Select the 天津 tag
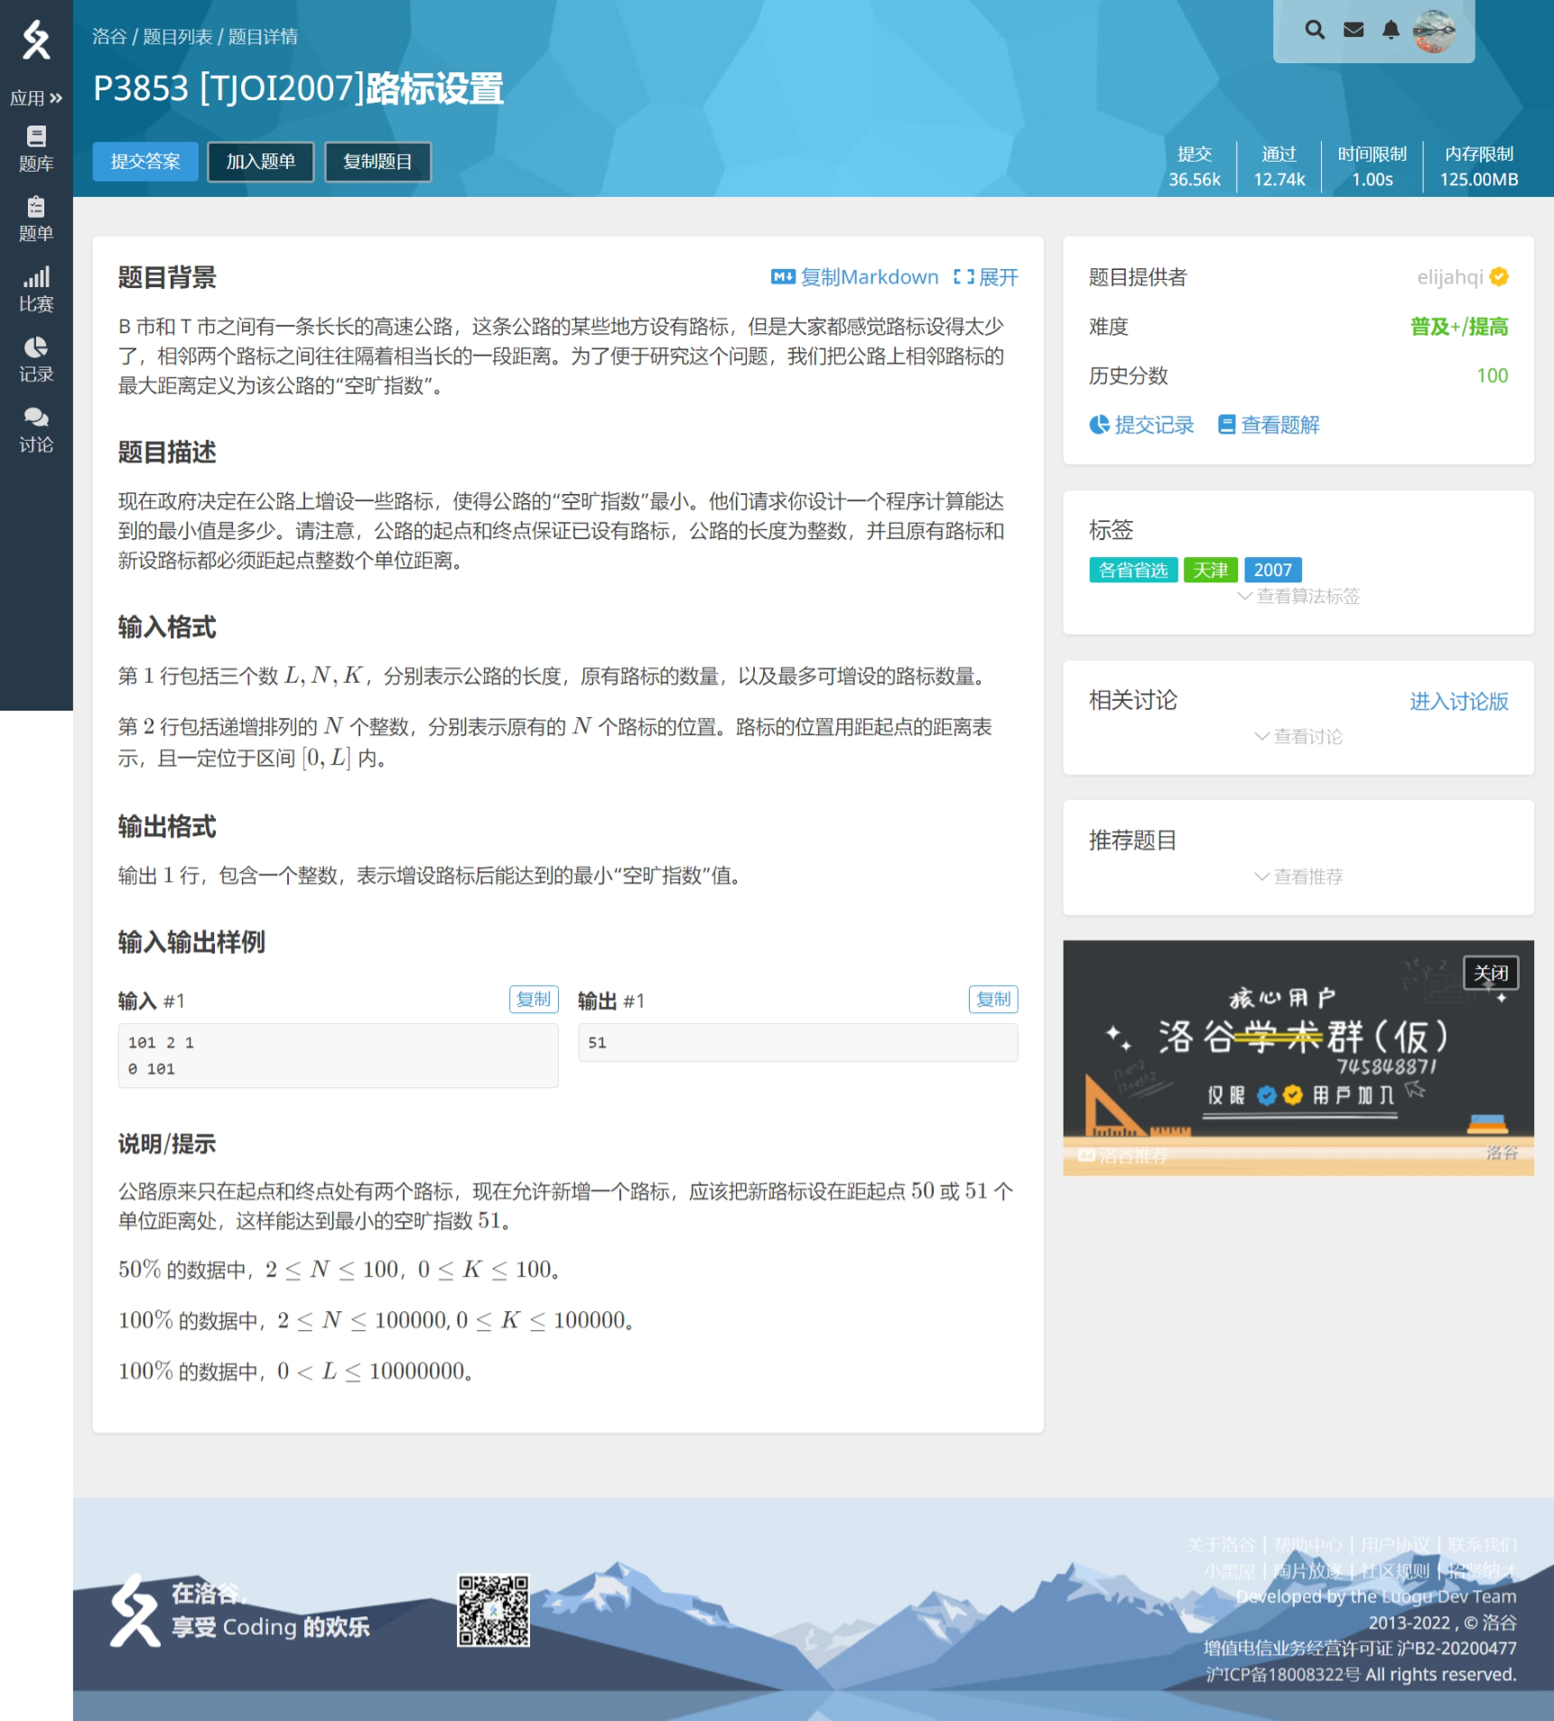Screen dimensions: 1554x1721 pos(1210,570)
